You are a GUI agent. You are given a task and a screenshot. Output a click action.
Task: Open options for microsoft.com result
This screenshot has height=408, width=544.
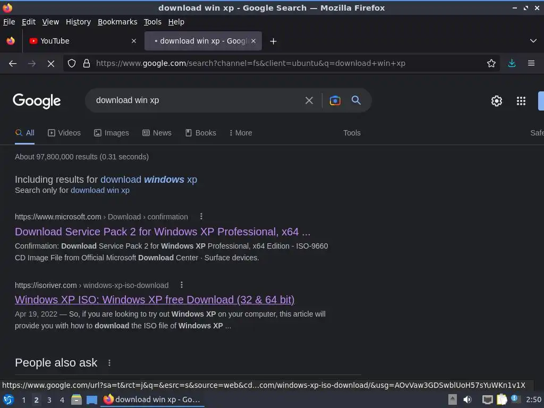coord(201,217)
